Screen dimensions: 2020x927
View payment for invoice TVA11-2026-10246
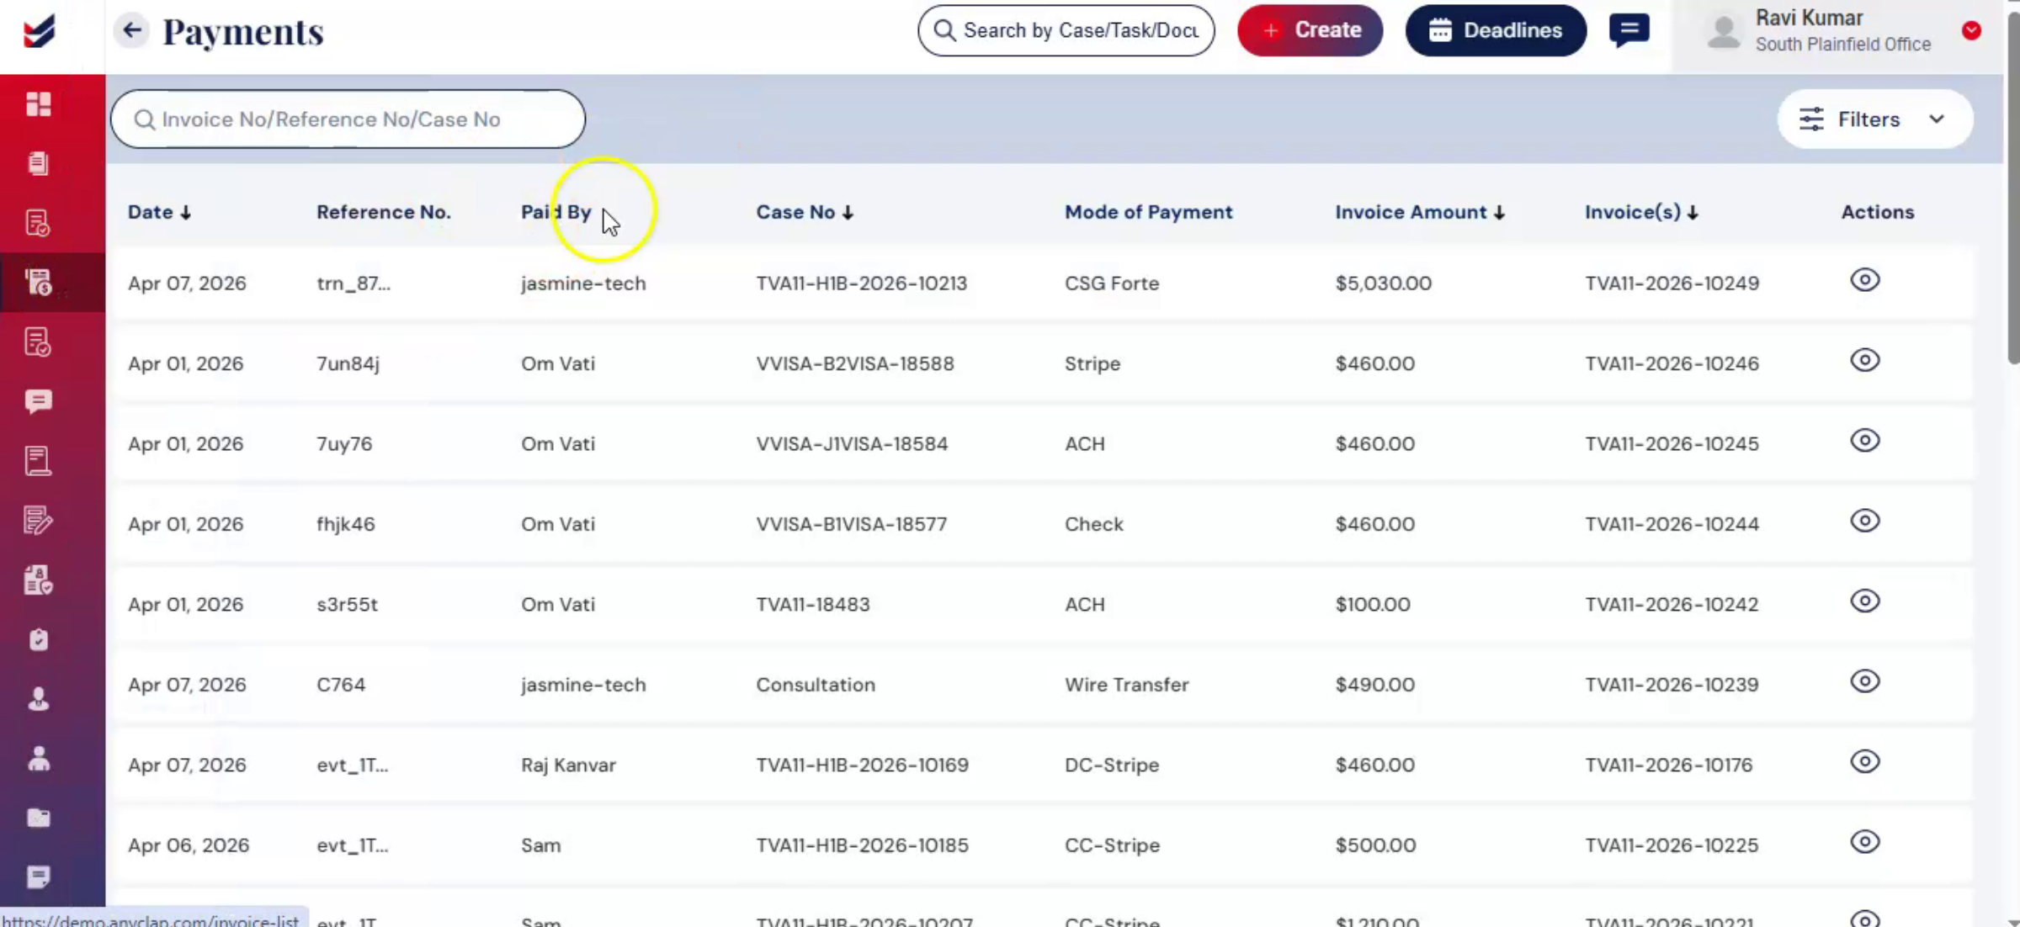(x=1865, y=360)
